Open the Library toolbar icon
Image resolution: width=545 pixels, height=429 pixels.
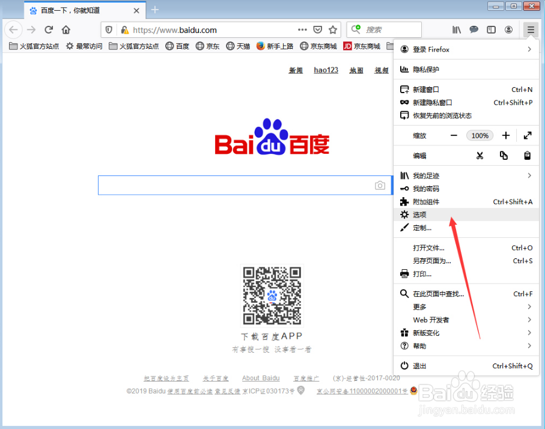(456, 30)
